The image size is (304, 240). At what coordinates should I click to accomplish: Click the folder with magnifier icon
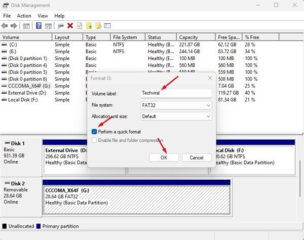point(99,26)
